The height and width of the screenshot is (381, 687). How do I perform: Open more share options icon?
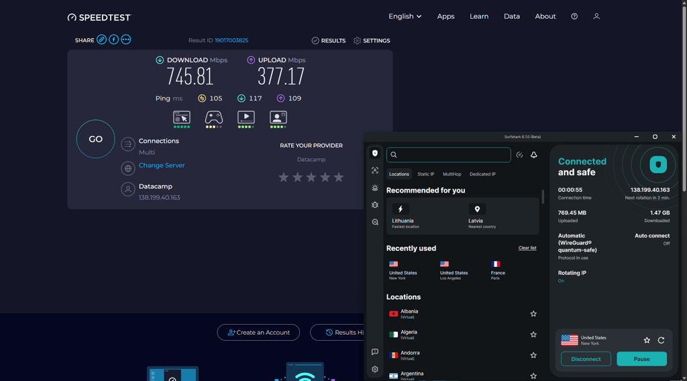click(125, 40)
